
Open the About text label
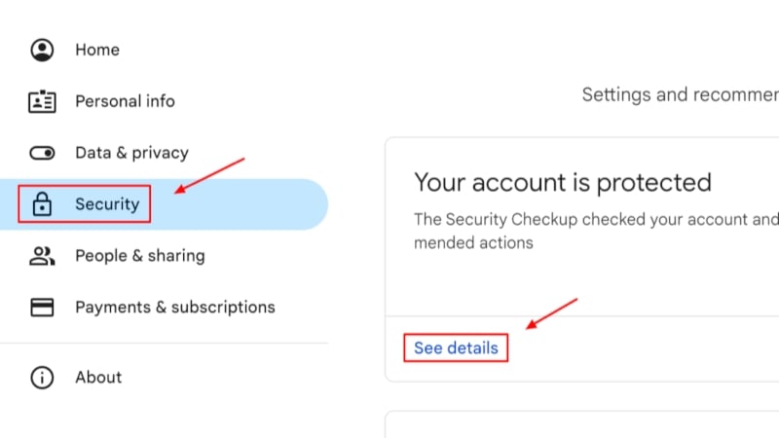pyautogui.click(x=98, y=378)
